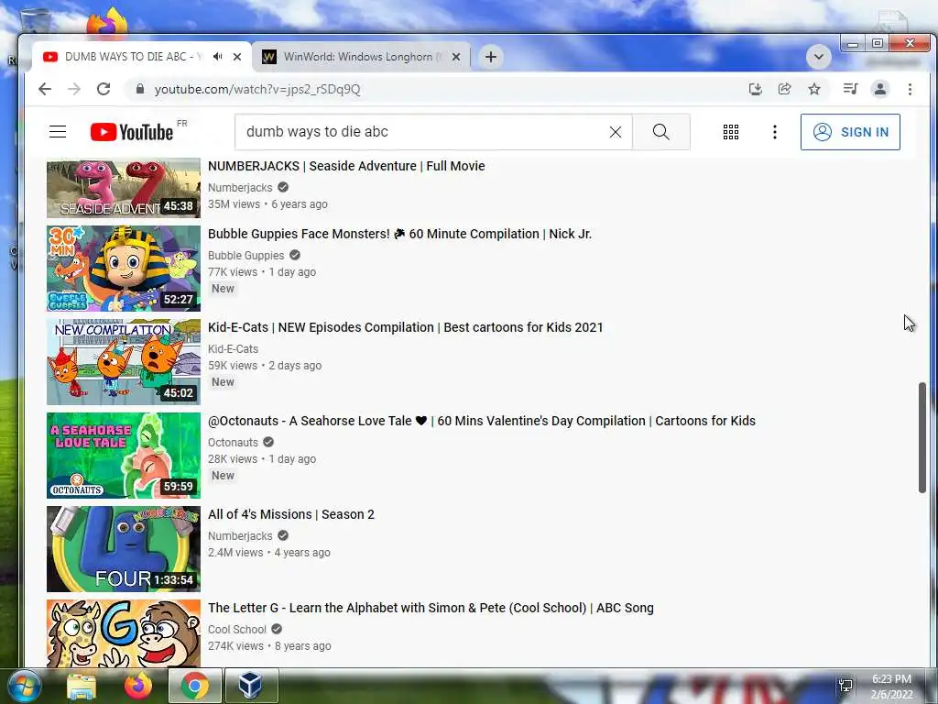The image size is (938, 704).
Task: Click the New badge under Kid-E-Cats
Action: point(223,382)
